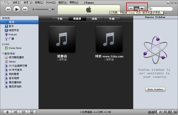Open the search magnifier dropdown
This screenshot has width=178, height=115.
151,9
